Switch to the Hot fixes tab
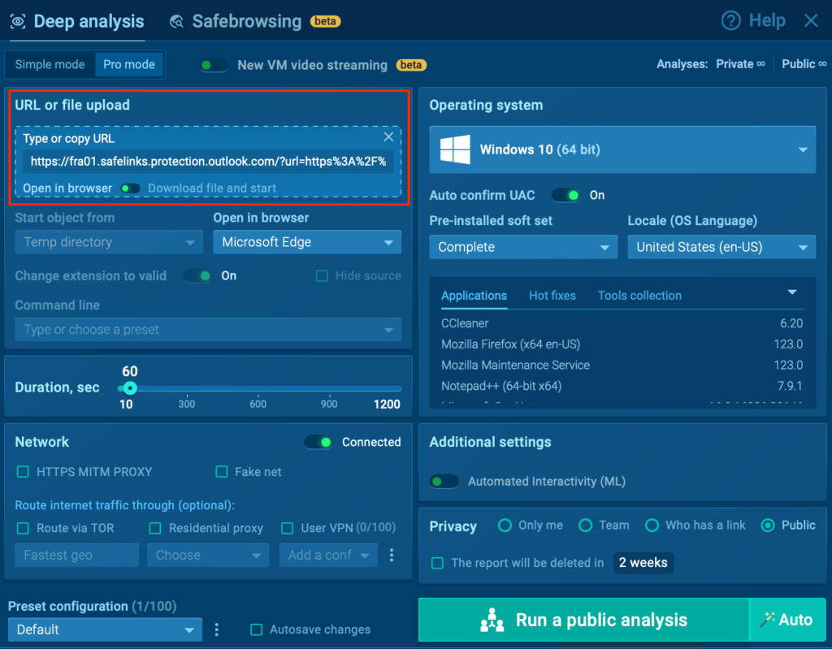This screenshot has height=649, width=832. click(x=552, y=296)
